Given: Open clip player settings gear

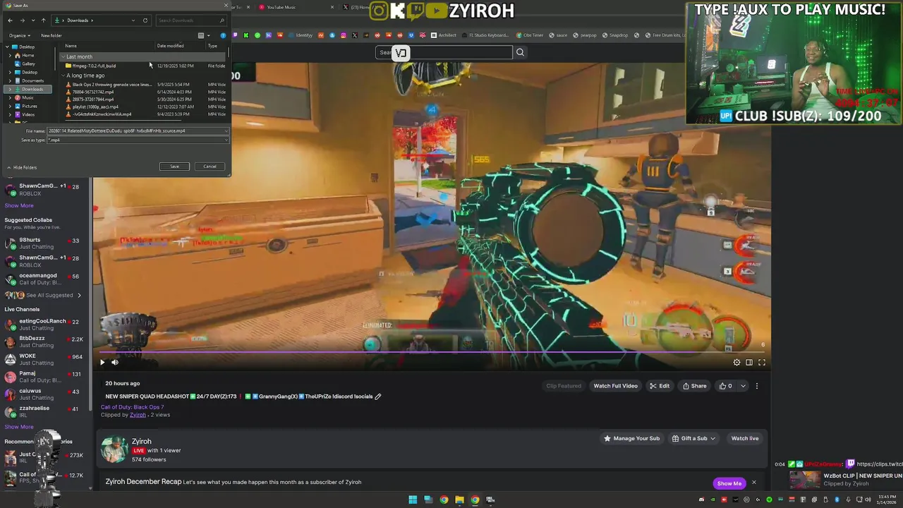Looking at the screenshot, I should 737,363.
